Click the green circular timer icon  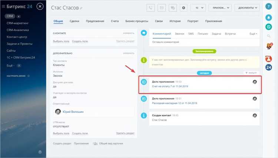(269, 27)
